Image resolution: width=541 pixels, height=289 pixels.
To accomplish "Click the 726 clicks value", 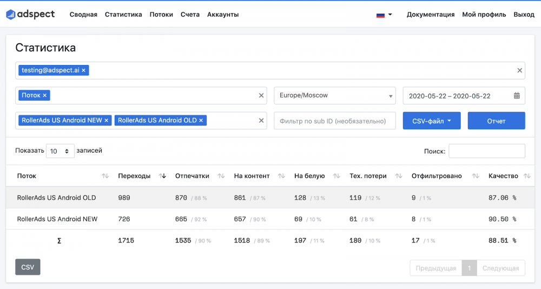I will [124, 219].
